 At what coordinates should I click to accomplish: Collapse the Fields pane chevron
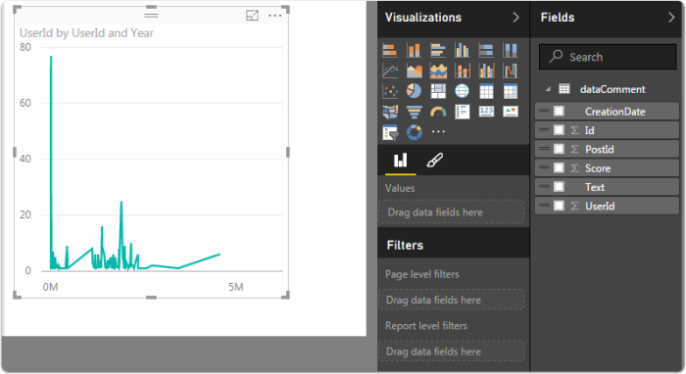[x=671, y=18]
